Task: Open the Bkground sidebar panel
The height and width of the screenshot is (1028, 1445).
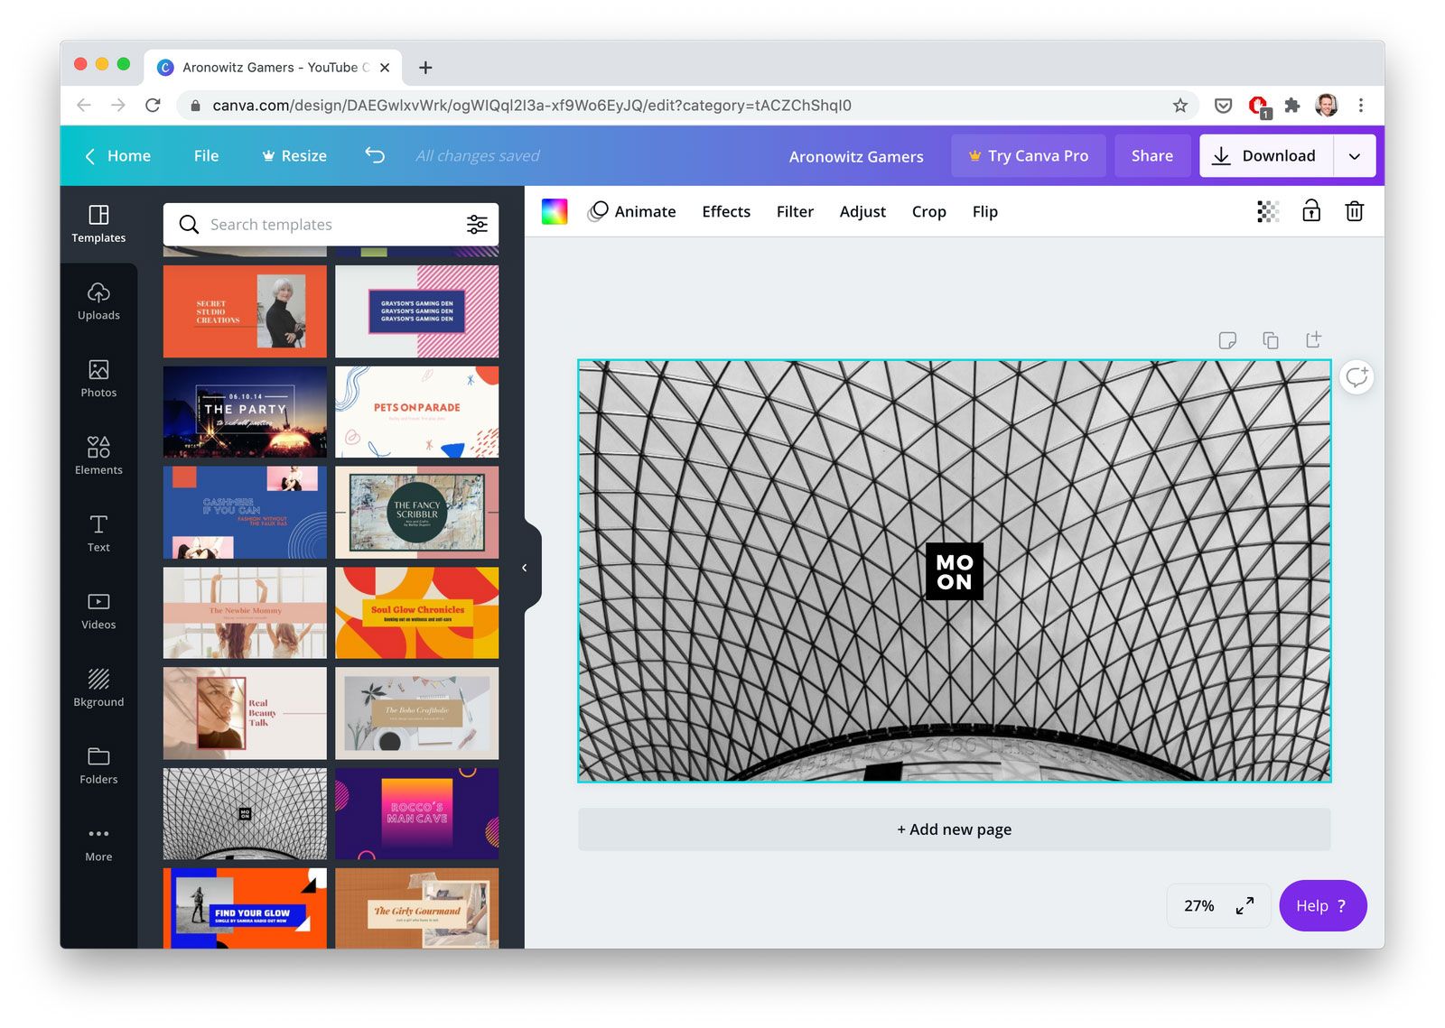Action: pos(98,689)
